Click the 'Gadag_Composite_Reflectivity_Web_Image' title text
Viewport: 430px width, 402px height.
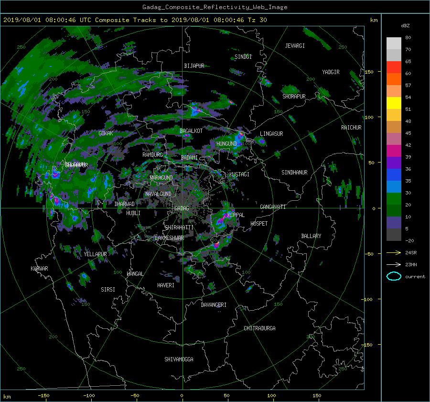click(x=215, y=7)
